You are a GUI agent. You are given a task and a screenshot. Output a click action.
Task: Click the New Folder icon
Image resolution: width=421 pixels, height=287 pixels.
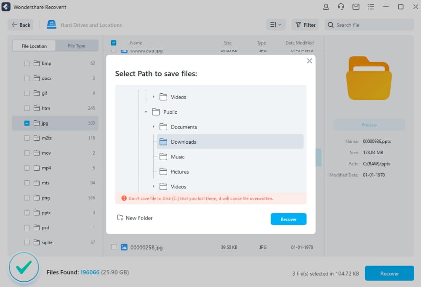tap(120, 218)
